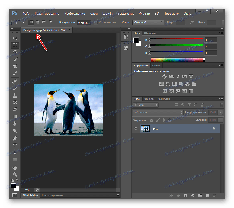Open the Слои panel options menu
The image size is (234, 208).
coord(221,99)
